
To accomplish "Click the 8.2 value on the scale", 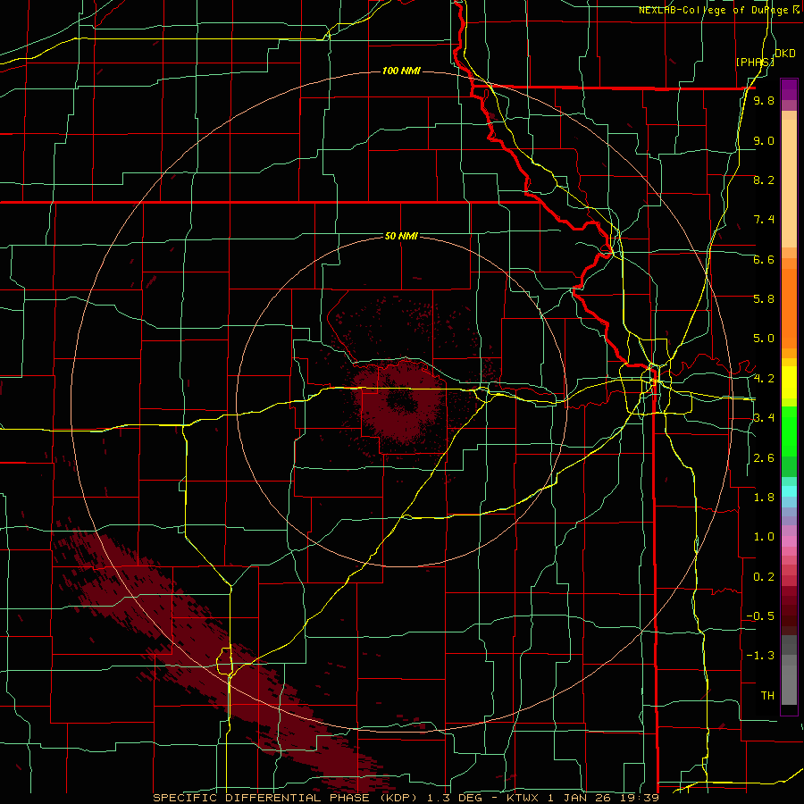I will [764, 180].
